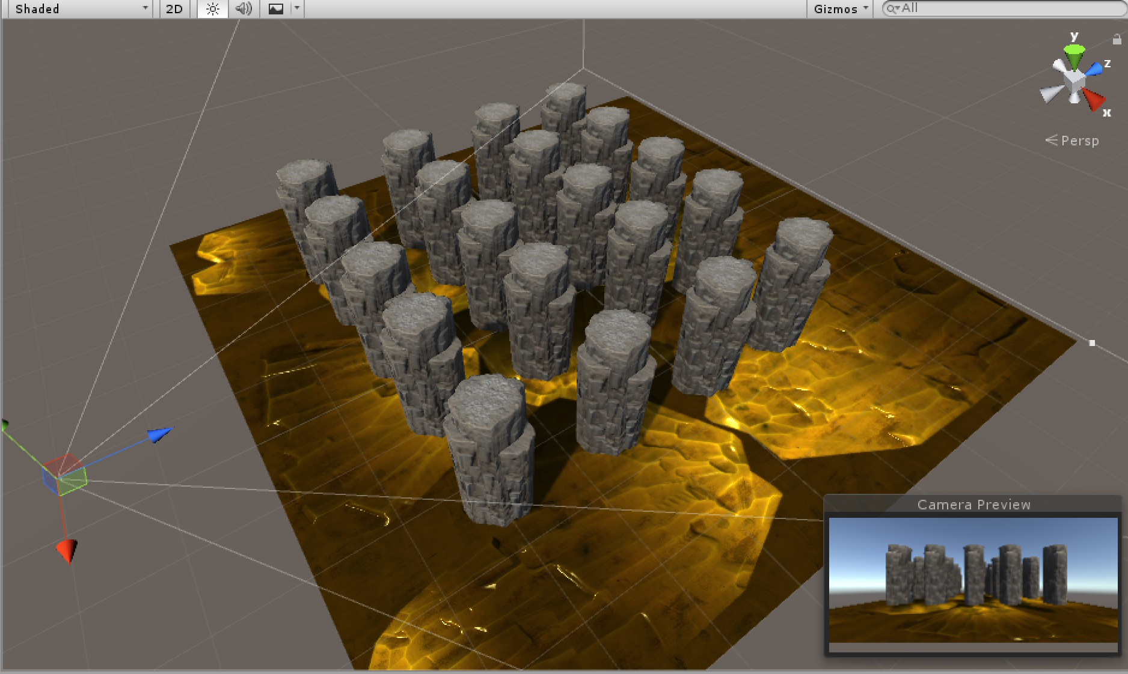Toggle scene lighting
The width and height of the screenshot is (1128, 674).
212,8
